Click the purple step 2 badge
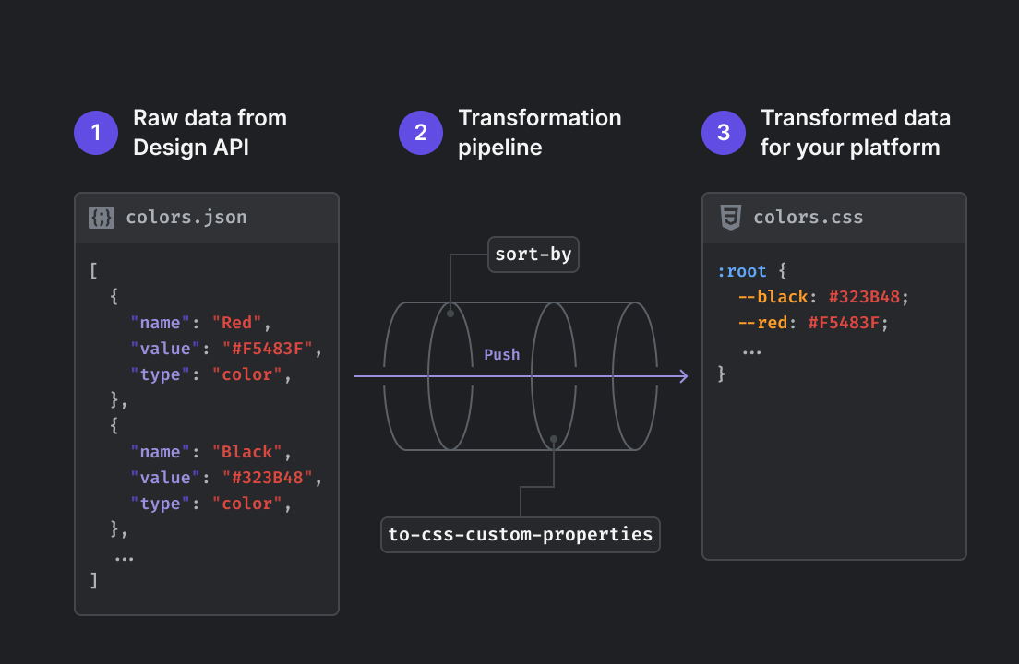 [x=421, y=133]
